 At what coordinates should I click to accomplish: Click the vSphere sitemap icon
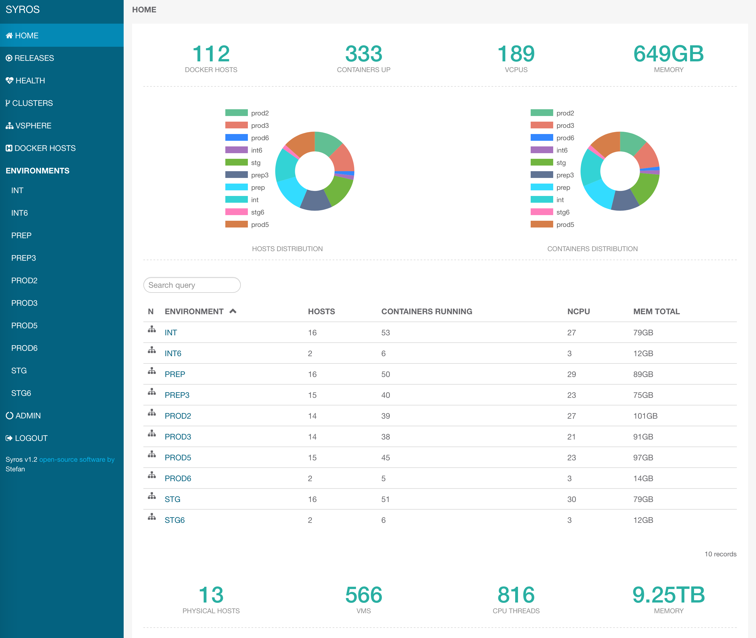pyautogui.click(x=9, y=126)
